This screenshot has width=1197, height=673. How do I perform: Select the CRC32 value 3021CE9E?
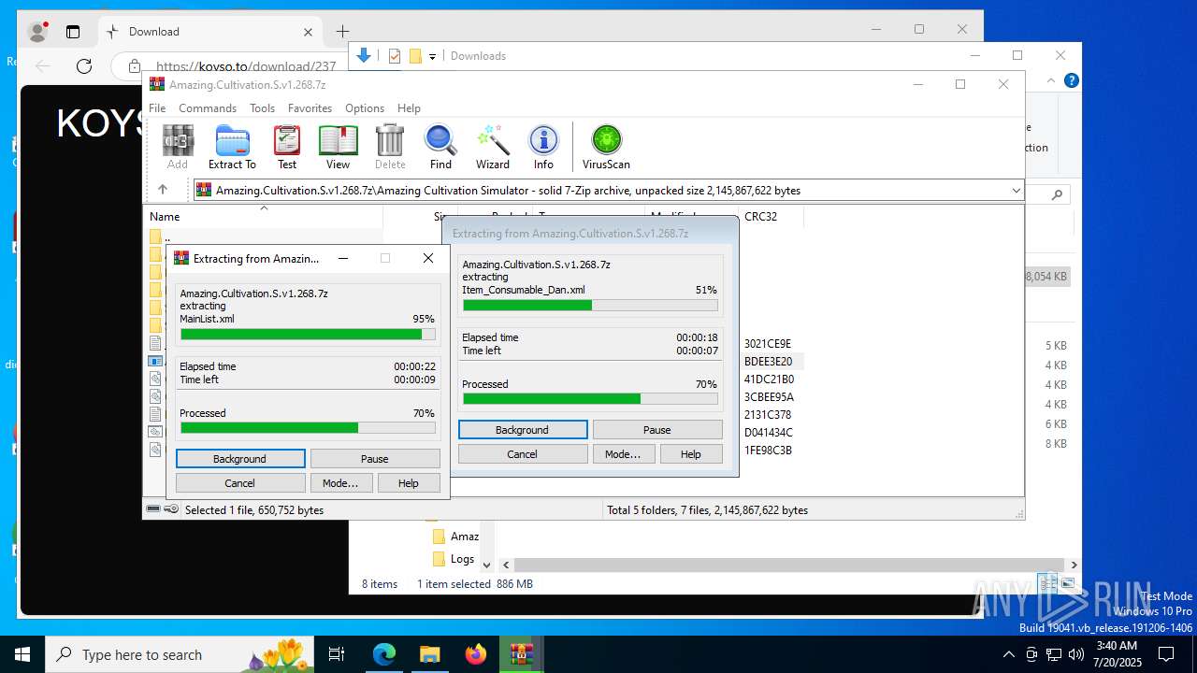click(768, 344)
